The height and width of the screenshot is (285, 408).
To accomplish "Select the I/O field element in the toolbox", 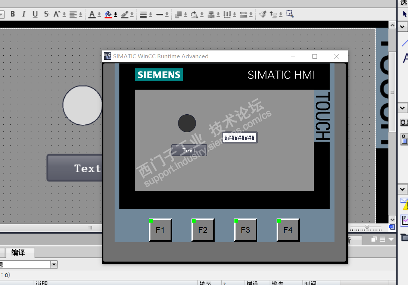I will coord(404,122).
